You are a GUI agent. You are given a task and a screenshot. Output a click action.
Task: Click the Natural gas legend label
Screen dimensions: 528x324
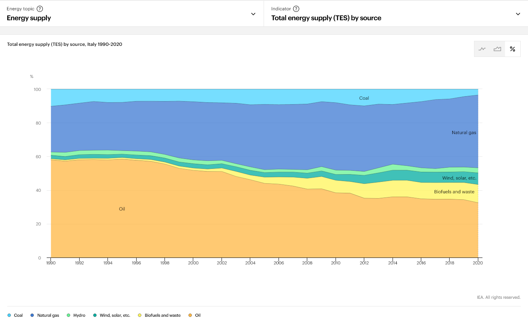[48, 316]
